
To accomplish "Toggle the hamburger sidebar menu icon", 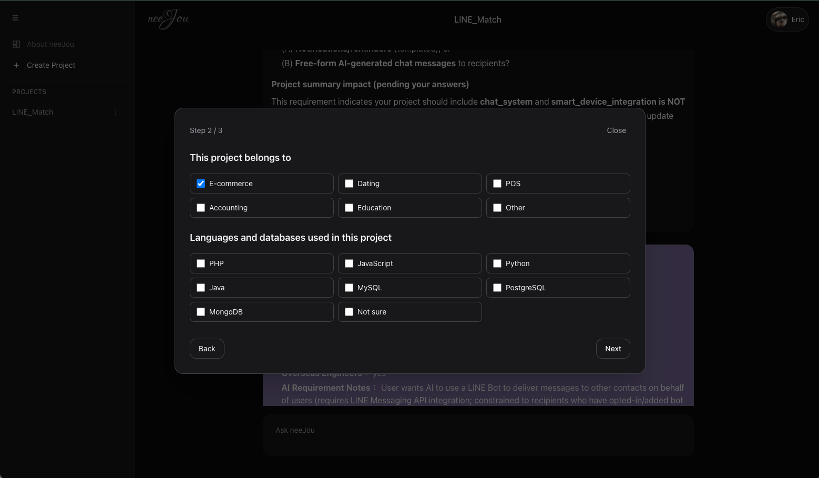I will pyautogui.click(x=15, y=18).
